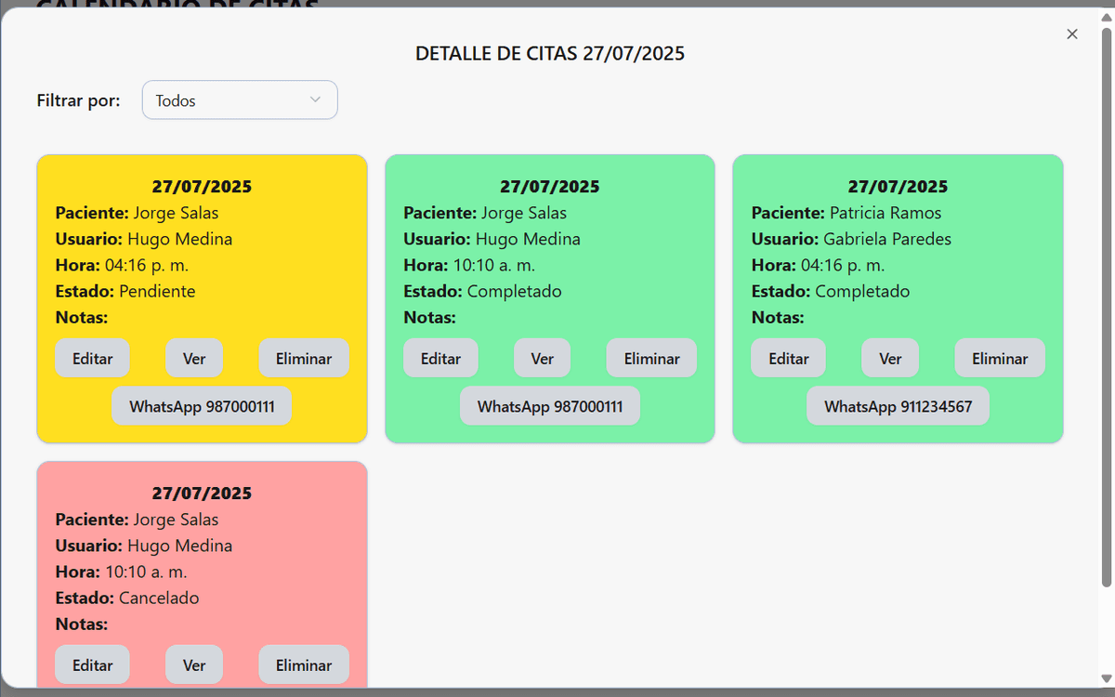This screenshot has height=697, width=1115.
Task: Edit the Completado appointment at 10:10 a.m.
Action: (x=440, y=358)
